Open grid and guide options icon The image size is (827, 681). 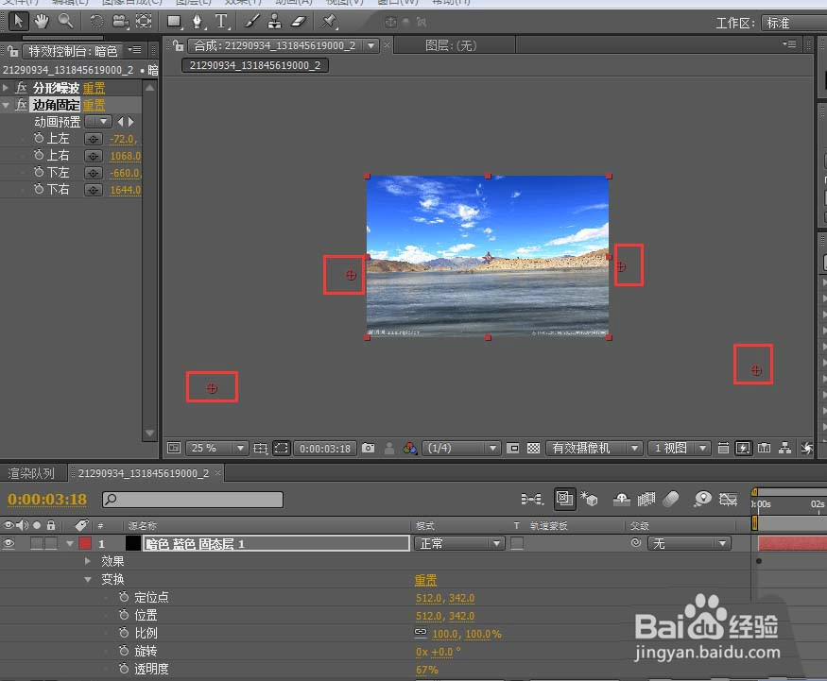pos(260,448)
